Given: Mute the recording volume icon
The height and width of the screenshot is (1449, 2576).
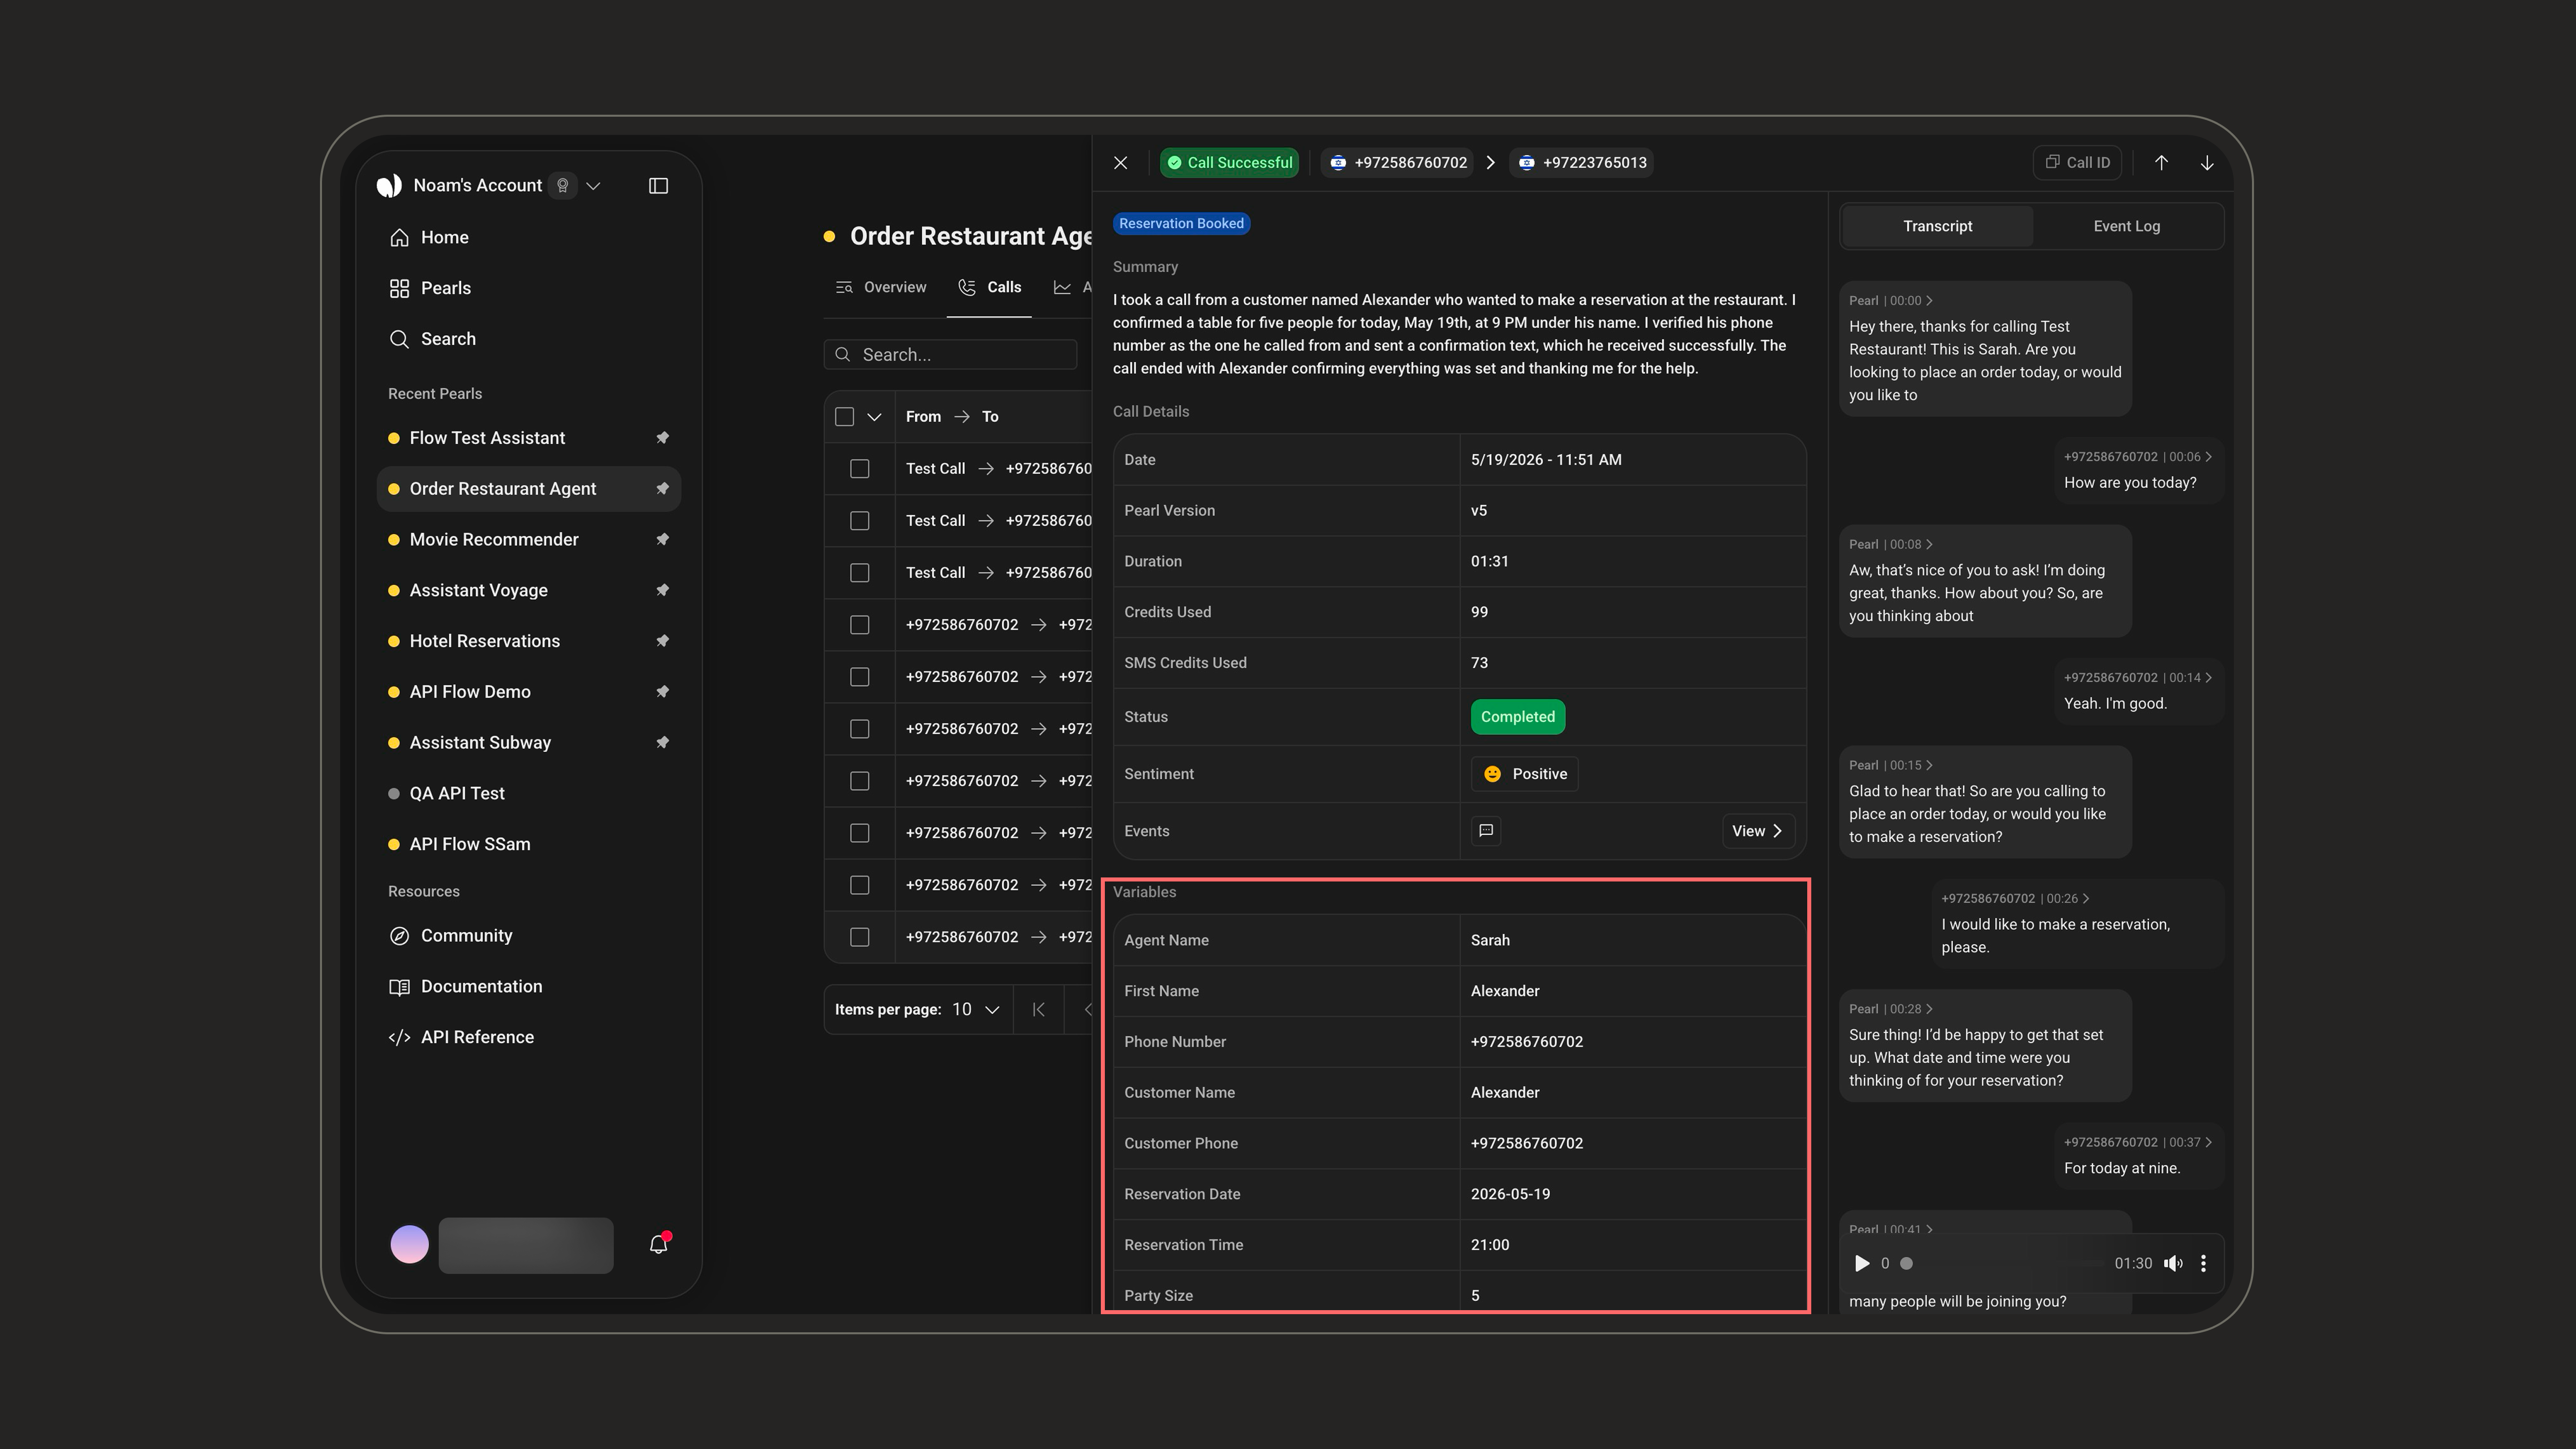Looking at the screenshot, I should tap(2173, 1264).
